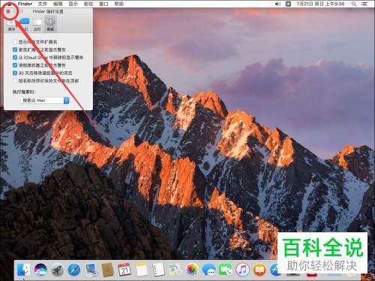Screen dimensions: 375x281
Task: Select the 高级 gear tab
Action: [x=50, y=25]
